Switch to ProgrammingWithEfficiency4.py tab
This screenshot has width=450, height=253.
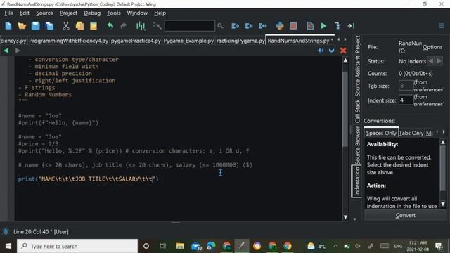coord(69,41)
